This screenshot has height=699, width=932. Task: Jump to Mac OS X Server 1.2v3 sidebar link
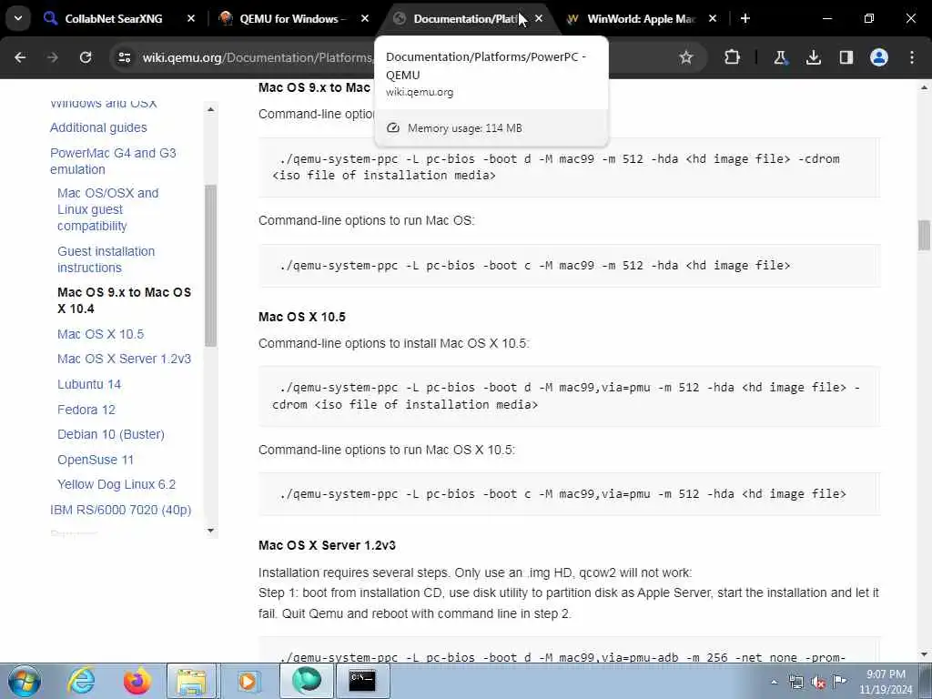[124, 359]
